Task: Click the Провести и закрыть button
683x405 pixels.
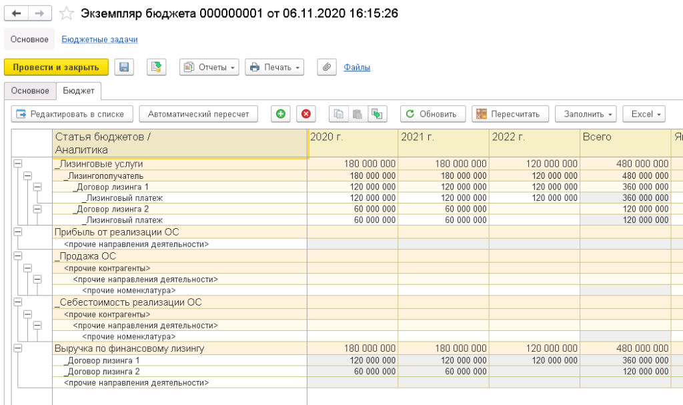Action: click(x=56, y=67)
